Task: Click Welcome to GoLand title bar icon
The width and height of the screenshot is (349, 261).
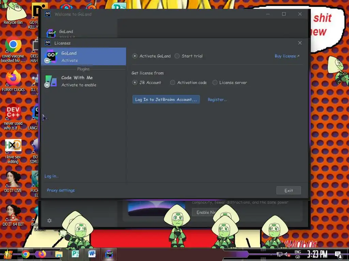Action: pos(48,14)
